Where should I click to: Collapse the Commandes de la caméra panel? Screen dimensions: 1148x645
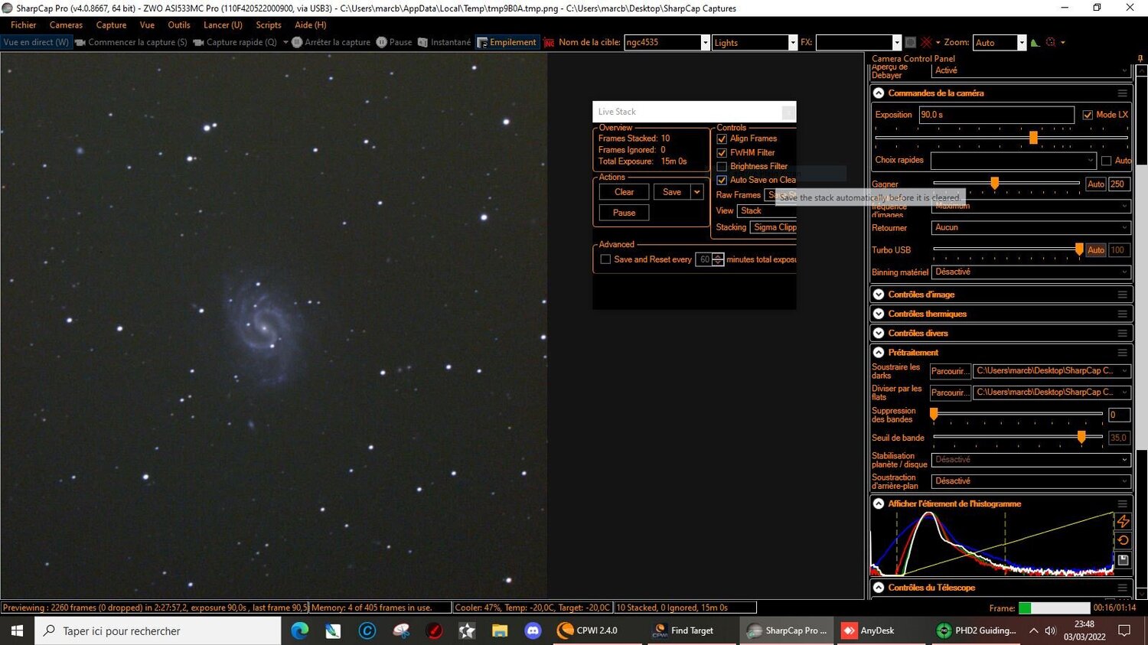click(x=878, y=93)
